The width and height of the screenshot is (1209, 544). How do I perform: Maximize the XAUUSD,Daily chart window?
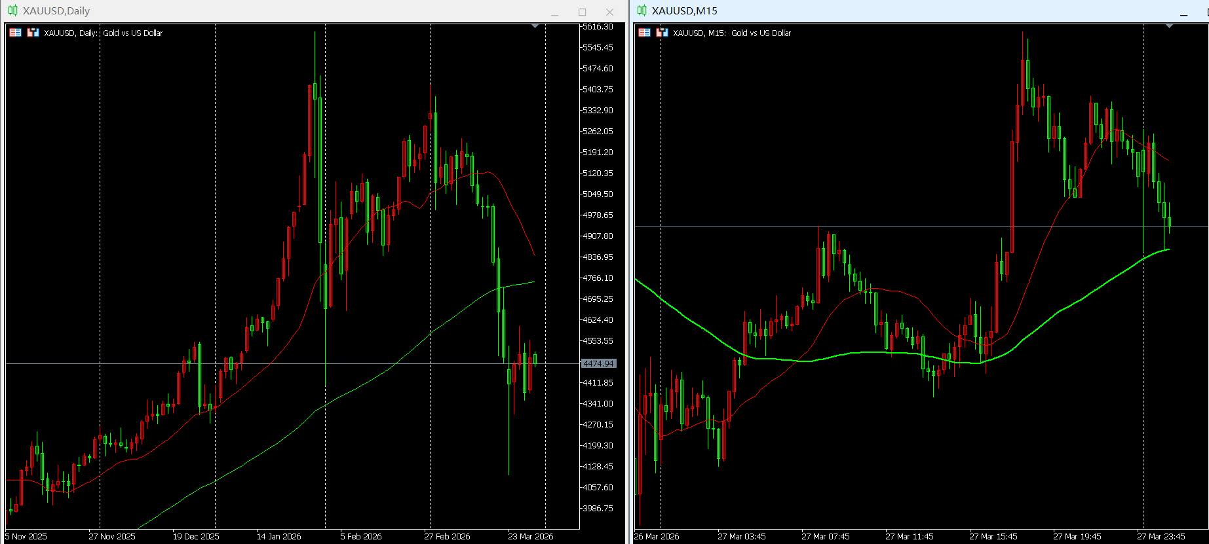pos(582,12)
